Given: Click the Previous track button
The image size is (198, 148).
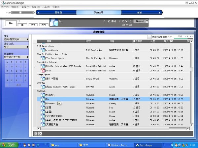Looking at the screenshot, I should coord(33,25).
